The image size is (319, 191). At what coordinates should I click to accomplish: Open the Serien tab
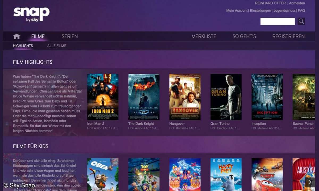(70, 36)
